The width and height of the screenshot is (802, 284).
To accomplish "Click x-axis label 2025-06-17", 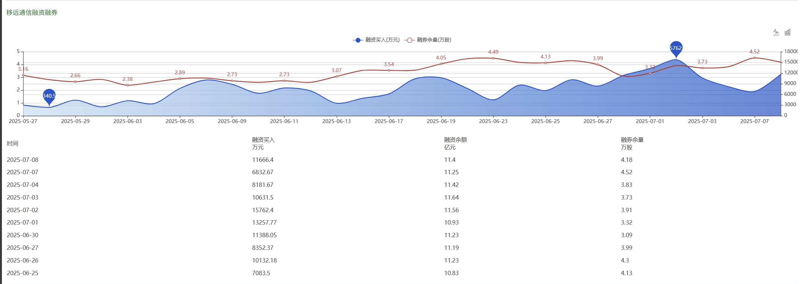I will 389,121.
